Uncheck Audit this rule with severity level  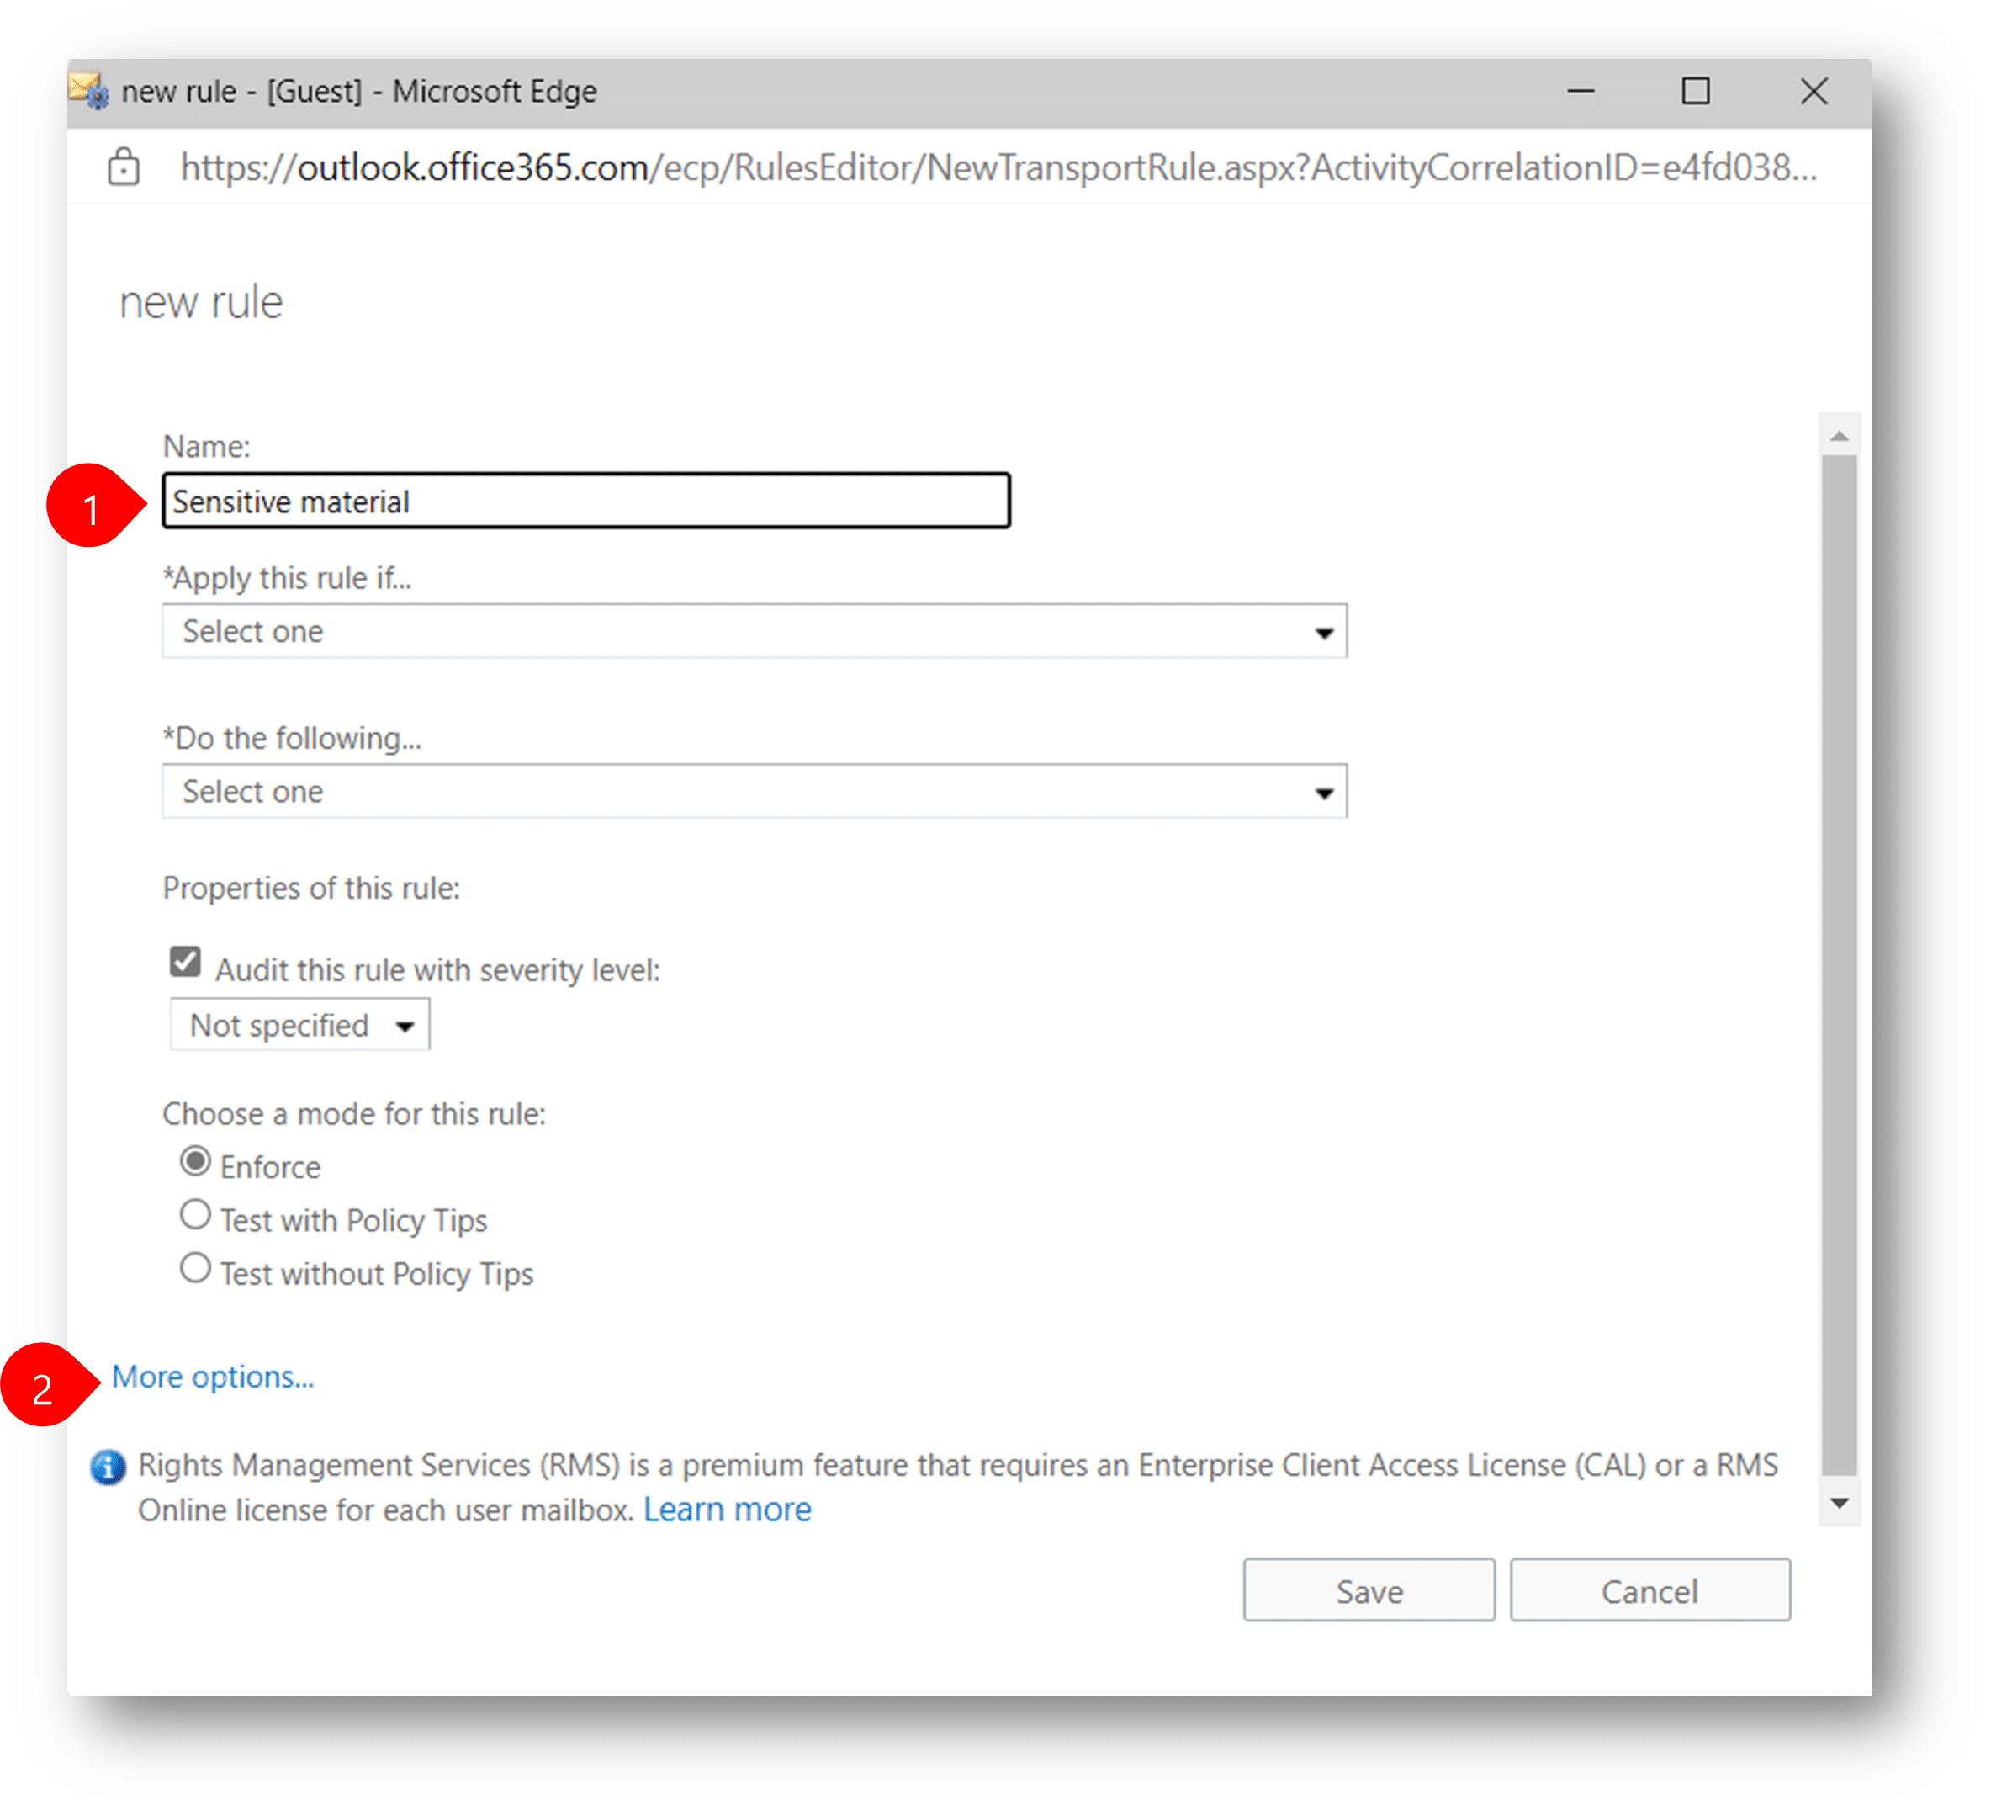186,961
